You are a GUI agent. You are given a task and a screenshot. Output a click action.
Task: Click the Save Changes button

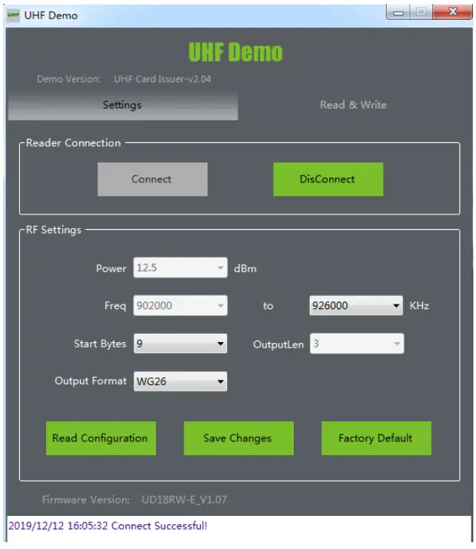238,438
